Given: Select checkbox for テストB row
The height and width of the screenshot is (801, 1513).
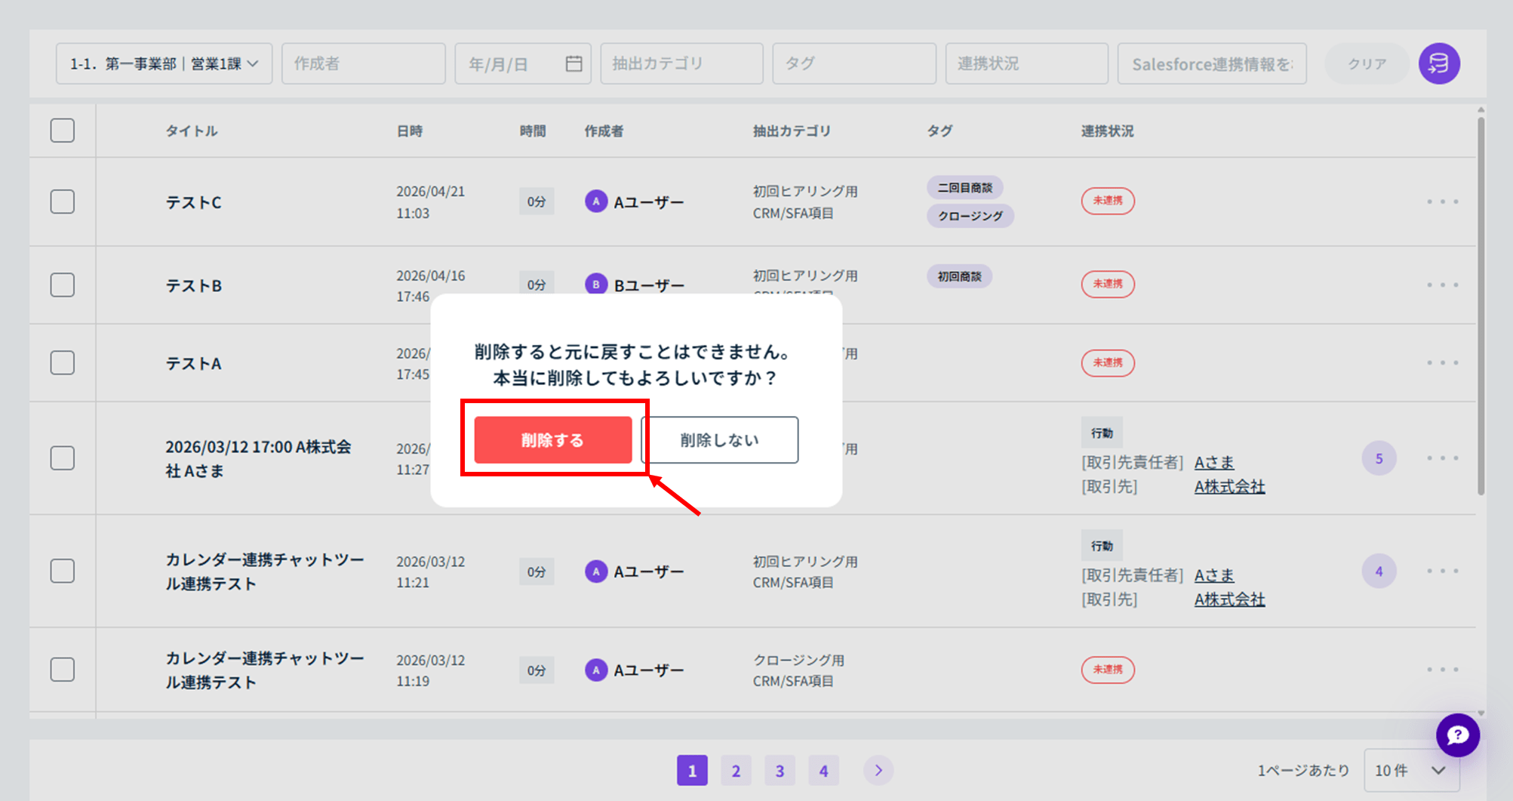Looking at the screenshot, I should [x=63, y=285].
